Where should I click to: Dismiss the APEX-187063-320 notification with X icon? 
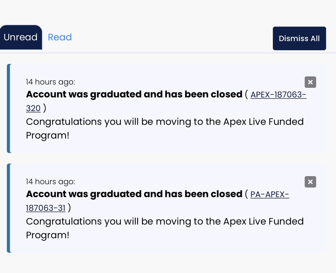(310, 82)
